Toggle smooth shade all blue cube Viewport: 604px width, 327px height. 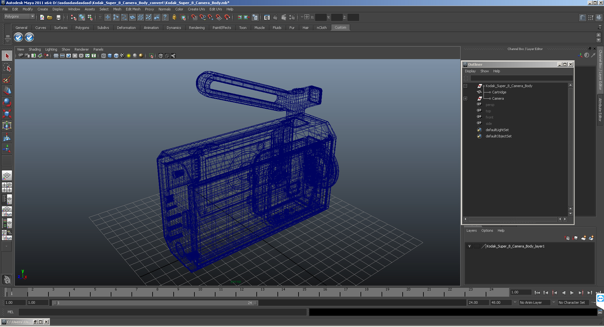coord(110,56)
